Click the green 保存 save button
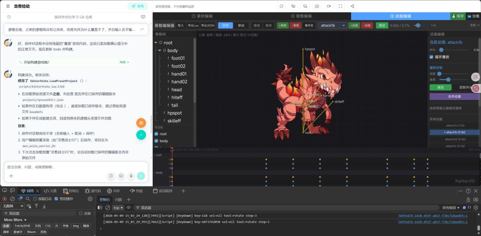Screen dimensions: 481x236 [457, 16]
